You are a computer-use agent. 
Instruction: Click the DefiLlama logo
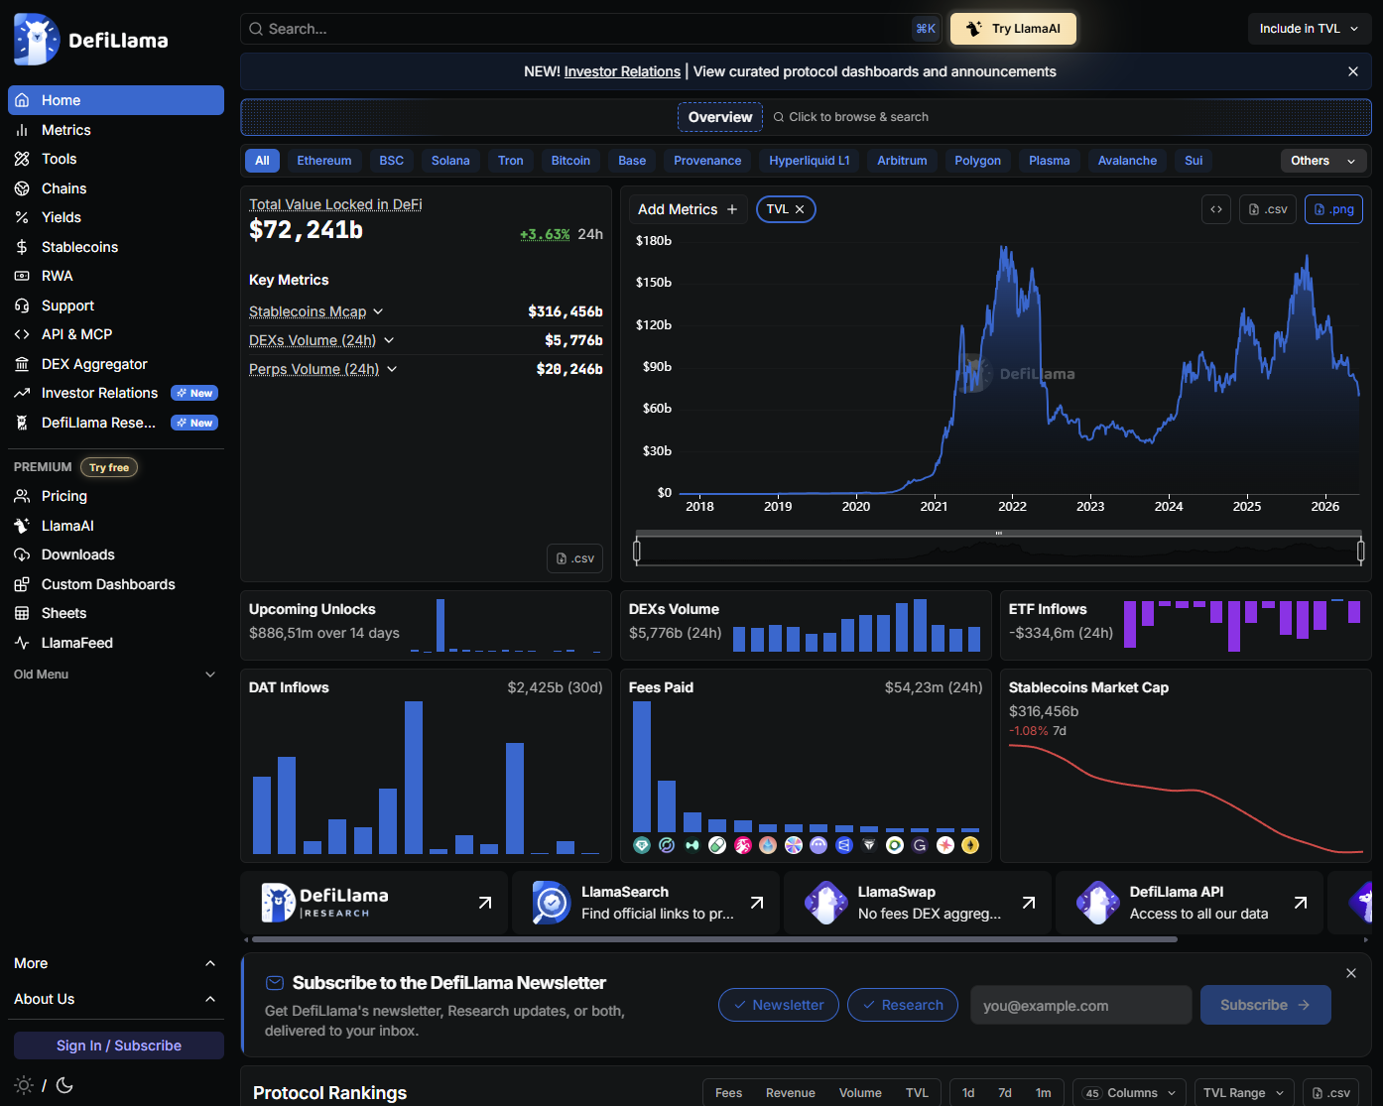coord(91,40)
